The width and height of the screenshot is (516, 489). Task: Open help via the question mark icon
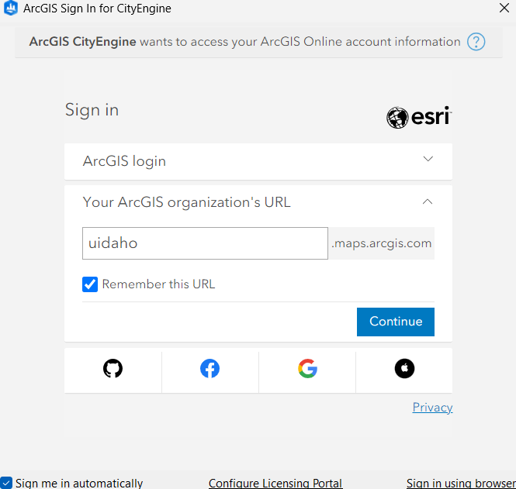pos(476,42)
